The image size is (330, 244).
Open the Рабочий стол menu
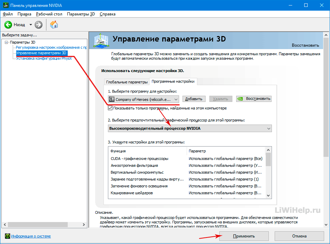click(x=49, y=14)
